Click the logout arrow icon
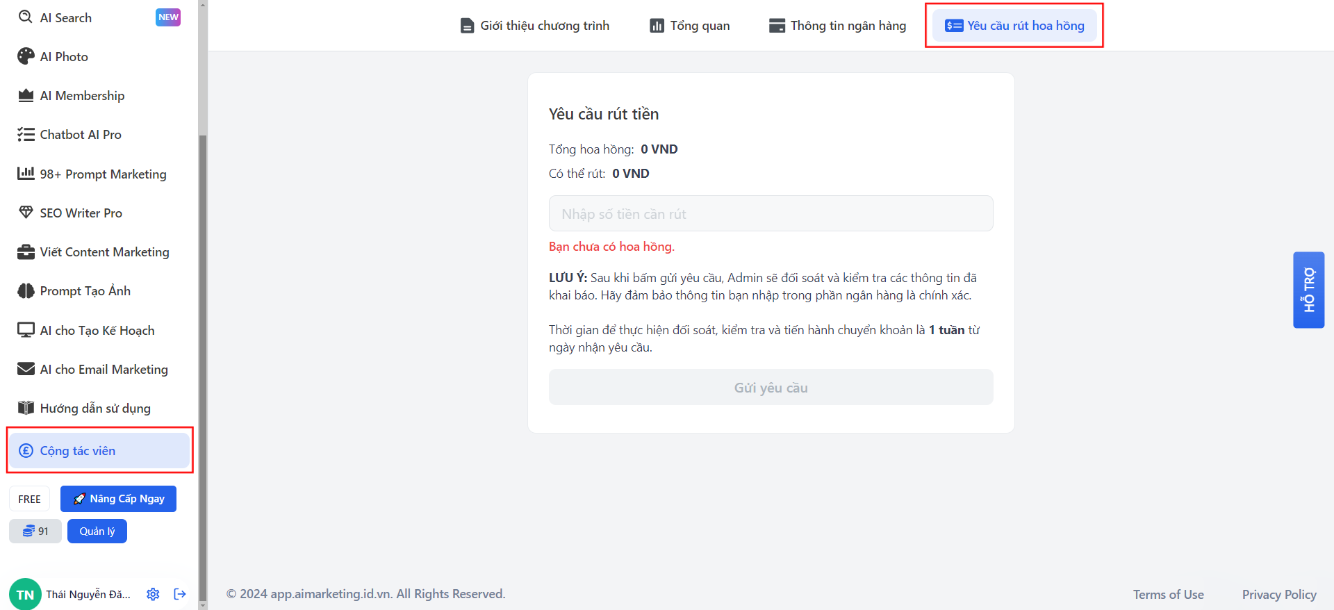Image resolution: width=1334 pixels, height=610 pixels. [x=180, y=594]
